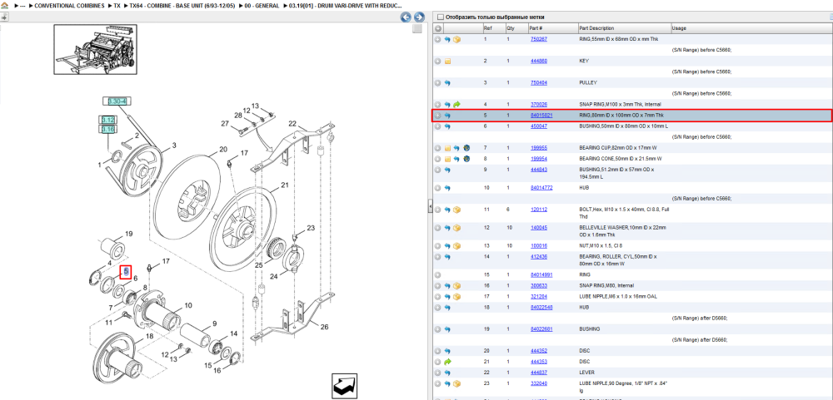Click the combine overview thumbnail image
Viewport: 833px width, 400px height.
tap(96, 49)
